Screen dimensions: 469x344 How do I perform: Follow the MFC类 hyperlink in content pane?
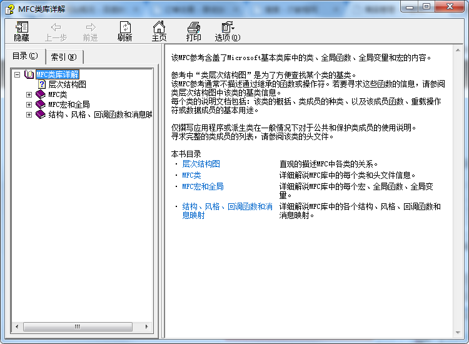point(191,175)
